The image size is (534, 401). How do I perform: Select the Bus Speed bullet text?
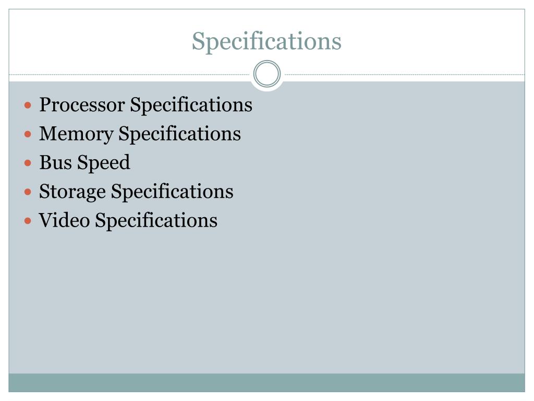(85, 163)
